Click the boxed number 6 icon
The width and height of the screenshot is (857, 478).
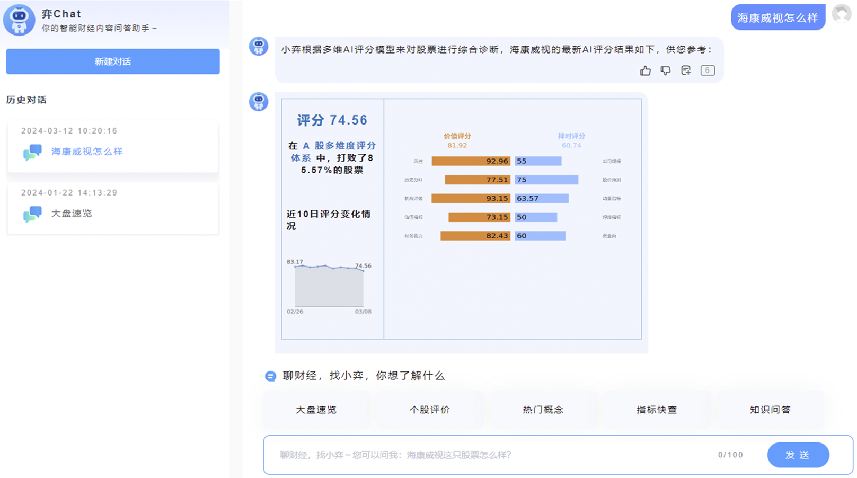[707, 70]
